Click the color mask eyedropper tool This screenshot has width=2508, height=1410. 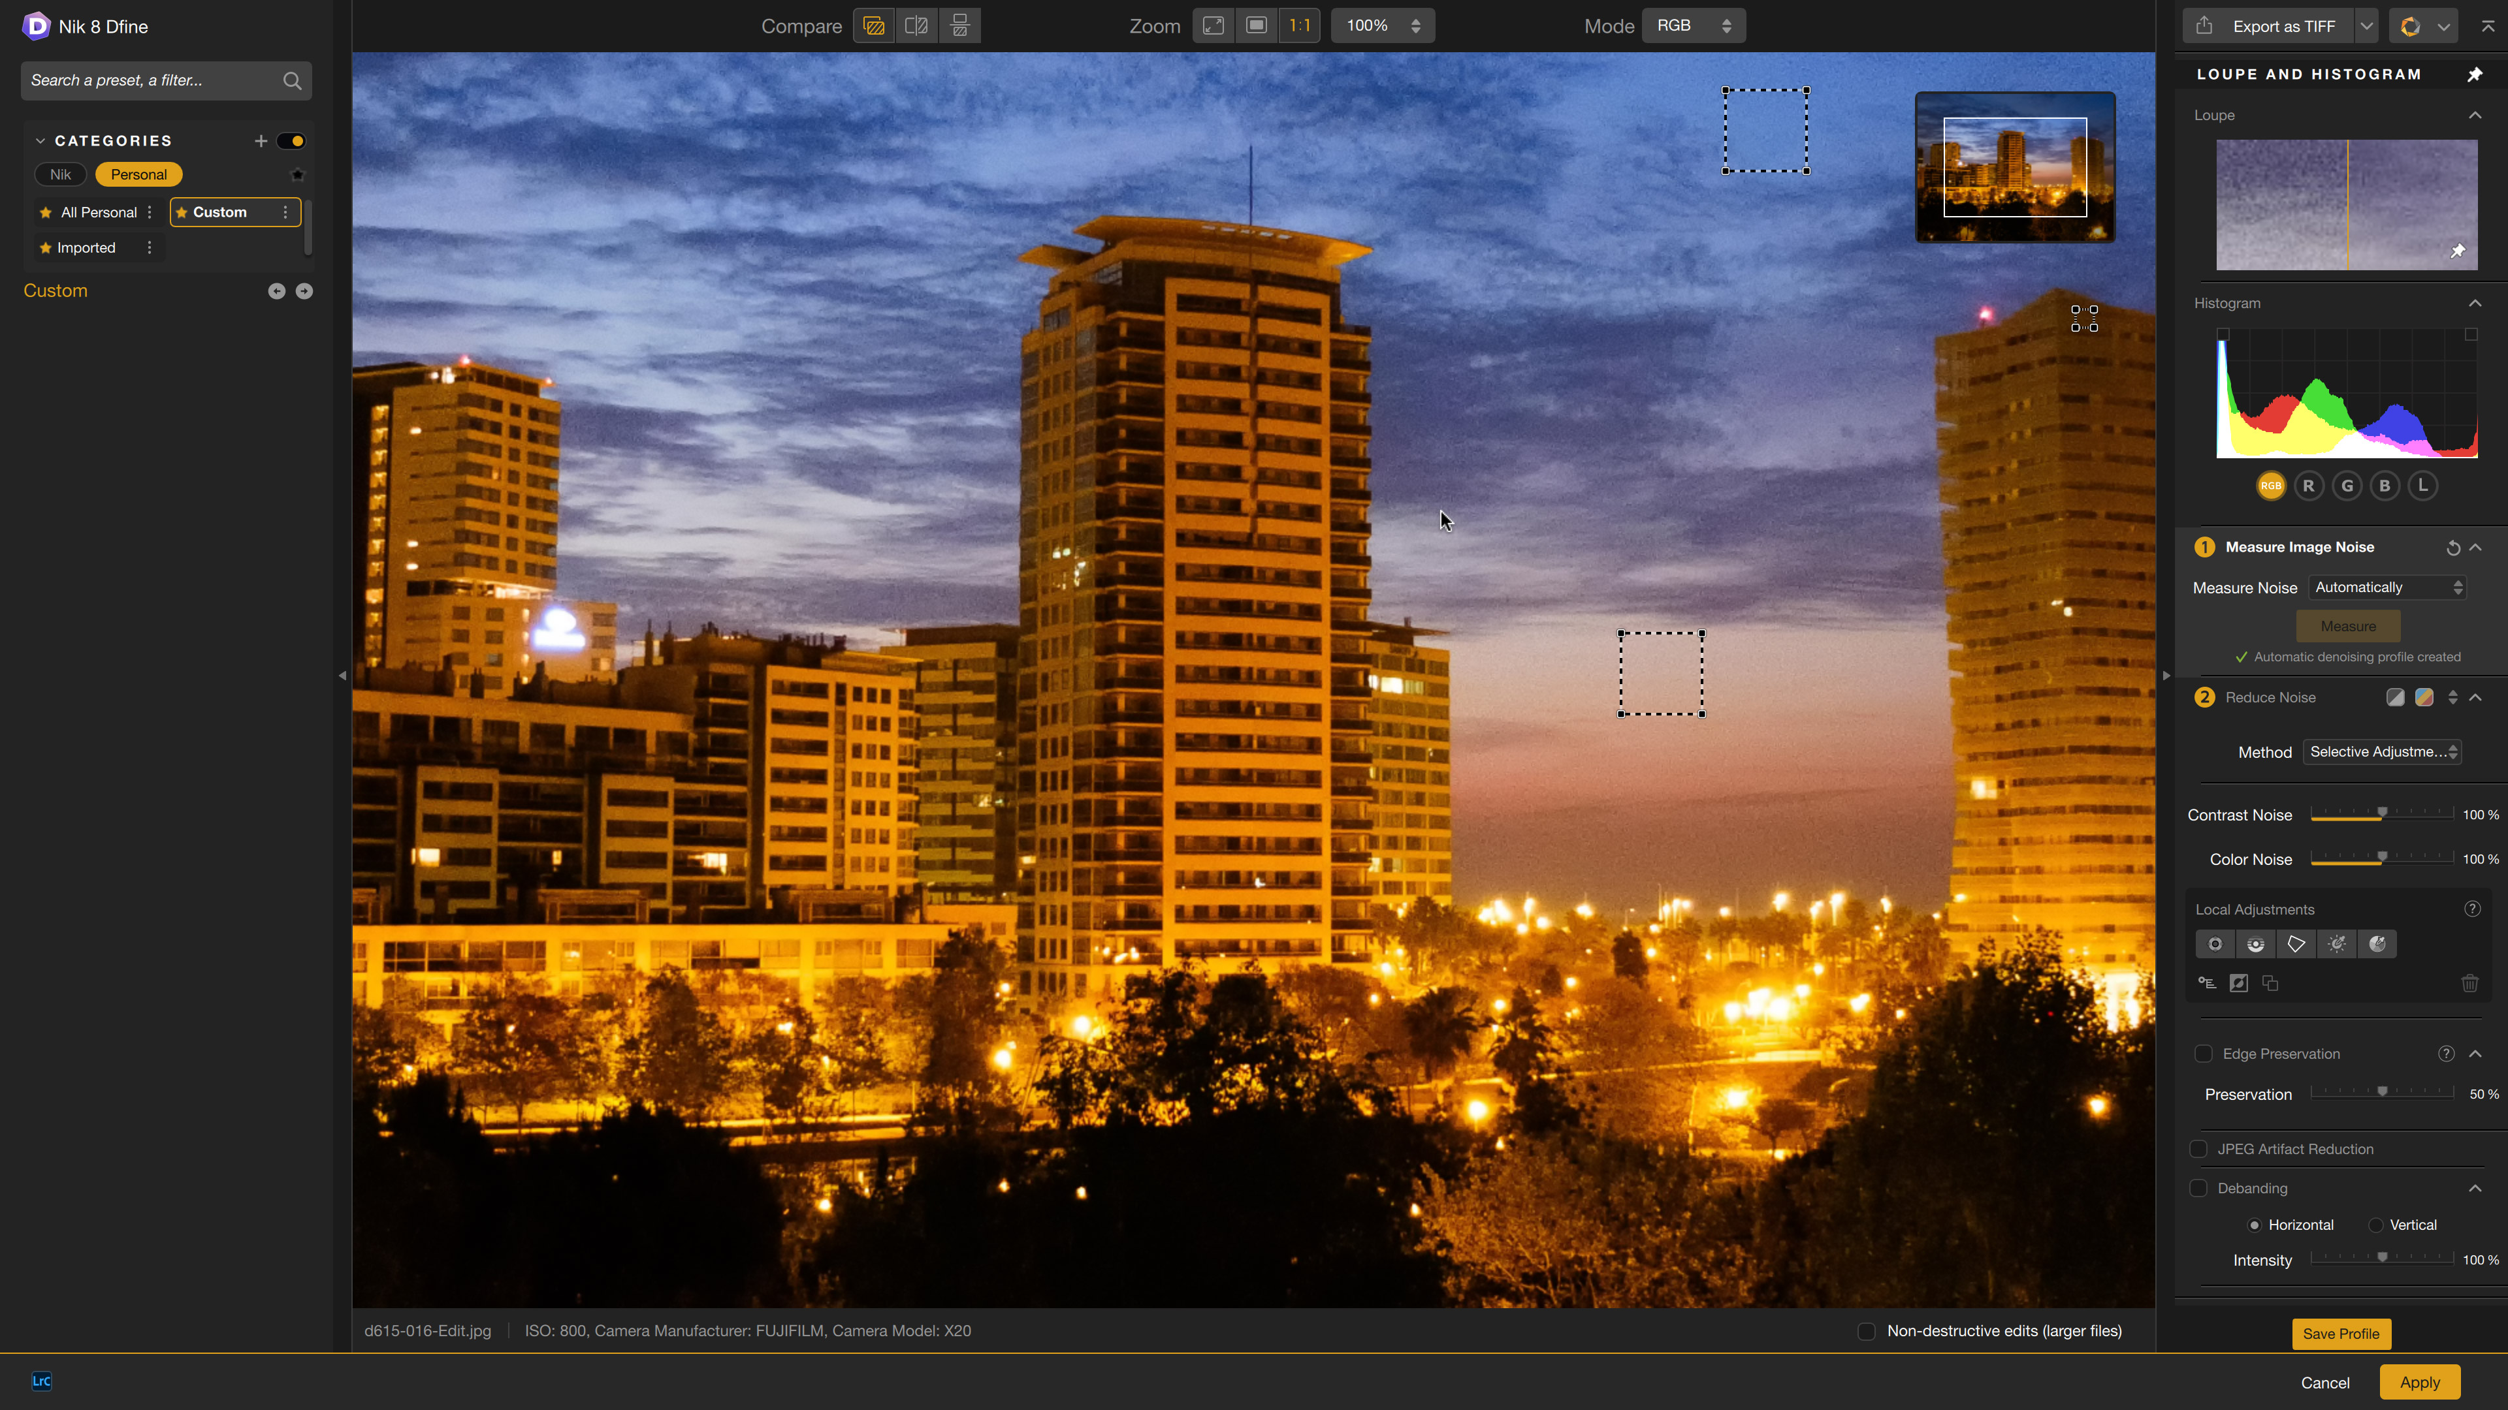(2377, 944)
